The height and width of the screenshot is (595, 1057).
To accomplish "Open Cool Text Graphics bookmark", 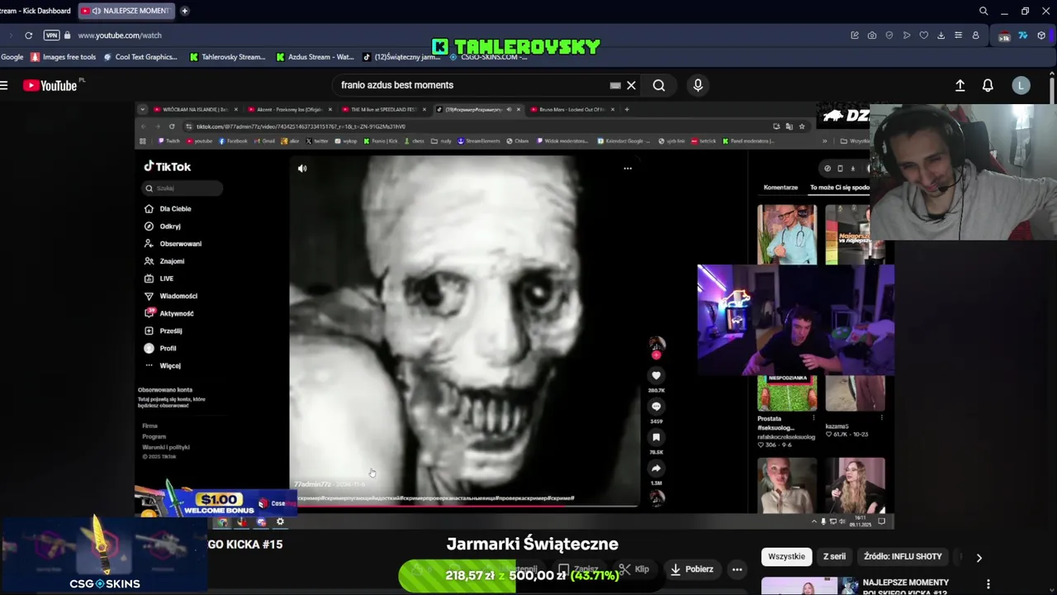I will 140,57.
